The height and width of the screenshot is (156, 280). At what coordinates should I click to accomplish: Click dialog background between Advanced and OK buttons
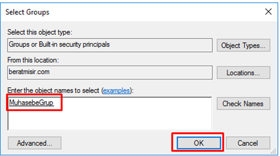point(117,143)
